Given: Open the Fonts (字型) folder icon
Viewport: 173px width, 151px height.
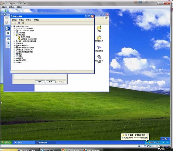Looking at the screenshot, I should (99, 28).
